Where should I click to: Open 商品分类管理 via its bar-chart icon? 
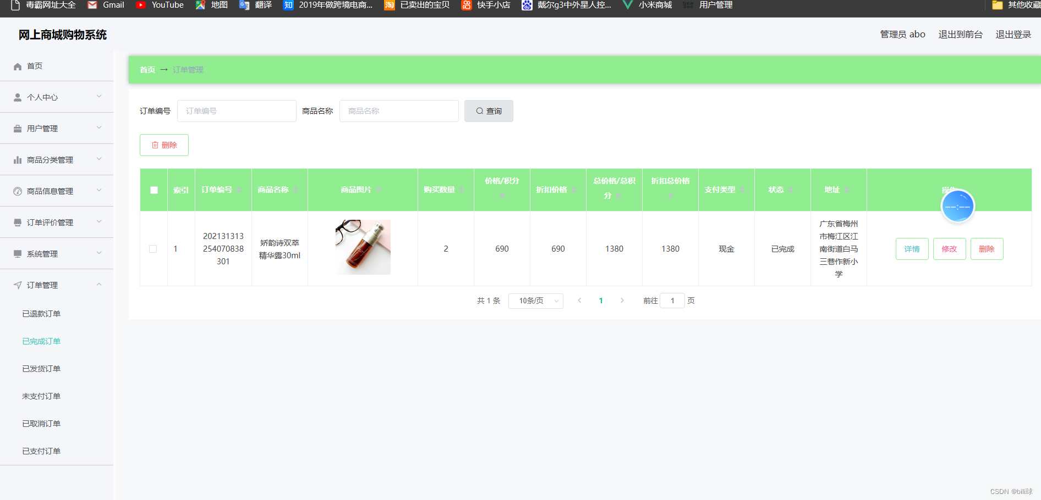click(16, 159)
